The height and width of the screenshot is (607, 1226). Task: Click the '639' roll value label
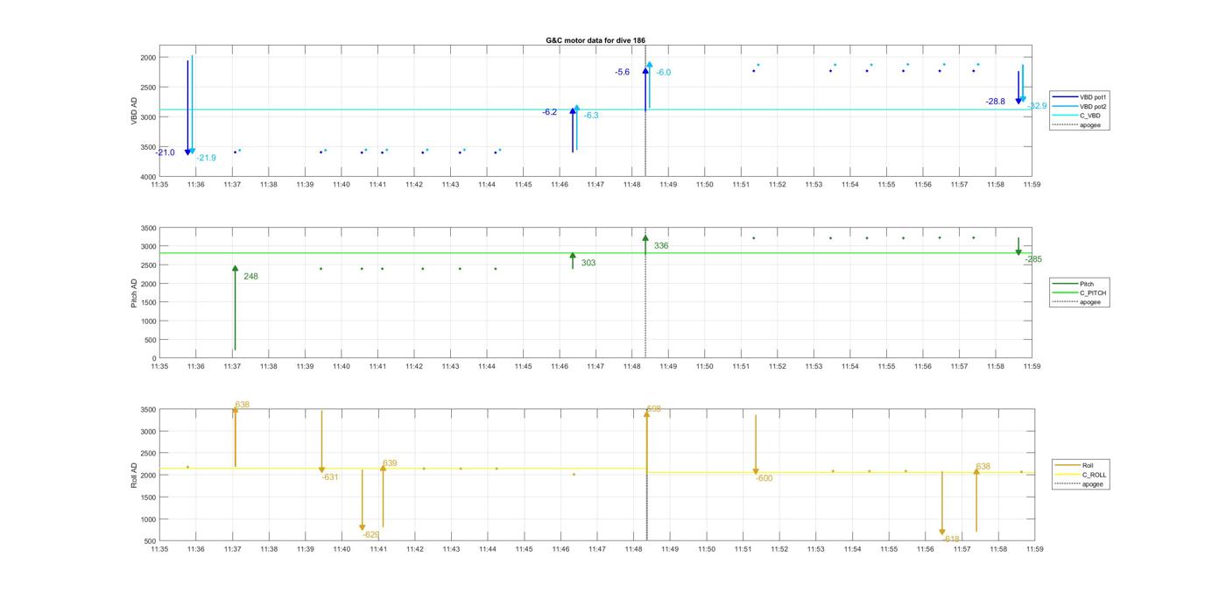390,463
